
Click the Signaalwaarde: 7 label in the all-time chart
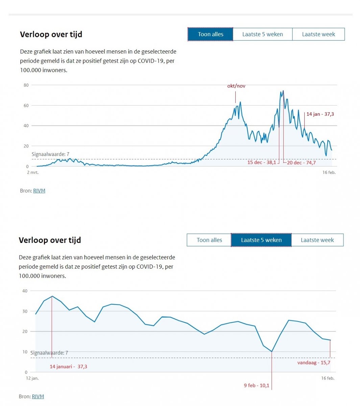pyautogui.click(x=50, y=154)
